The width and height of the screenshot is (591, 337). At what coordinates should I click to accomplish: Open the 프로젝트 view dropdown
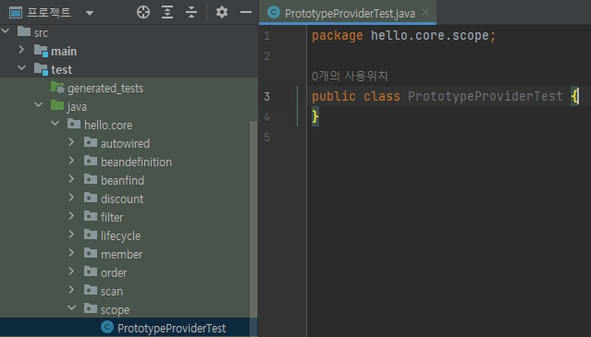pyautogui.click(x=90, y=13)
